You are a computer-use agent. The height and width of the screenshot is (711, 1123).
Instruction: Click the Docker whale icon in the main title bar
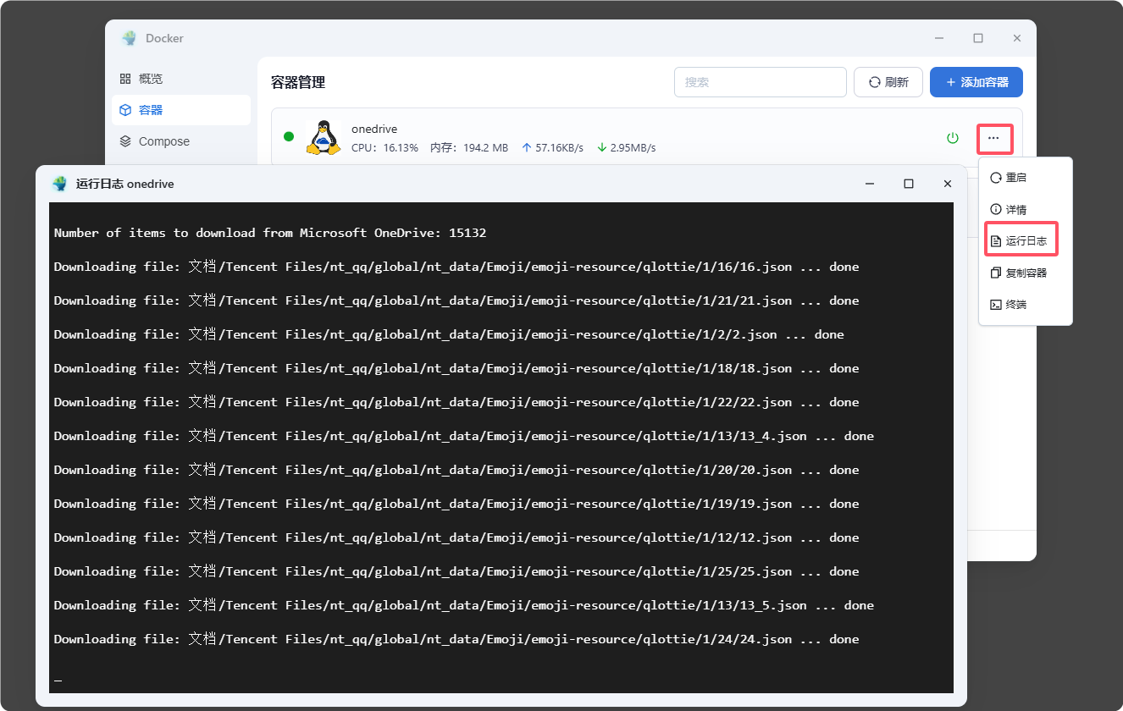click(x=129, y=38)
